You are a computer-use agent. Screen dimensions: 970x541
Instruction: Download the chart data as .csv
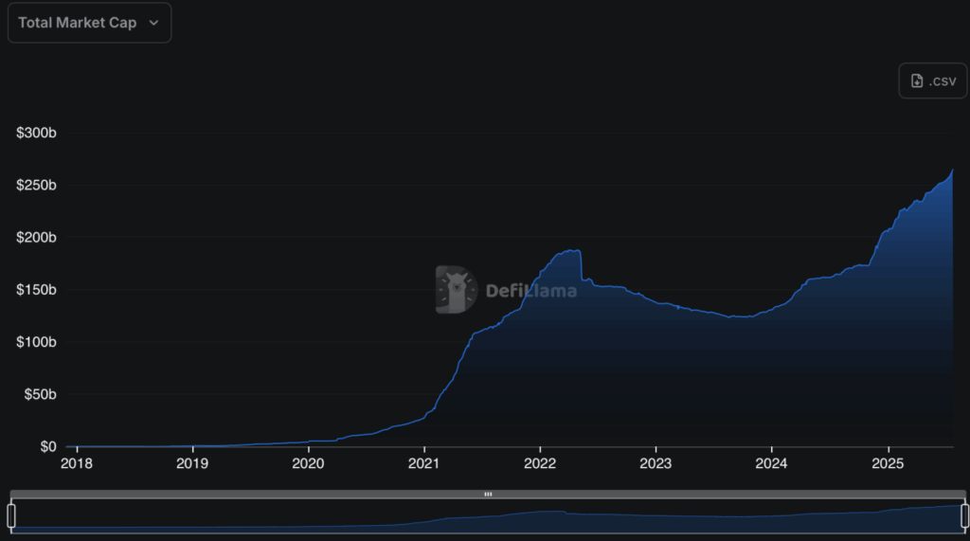[x=932, y=81]
